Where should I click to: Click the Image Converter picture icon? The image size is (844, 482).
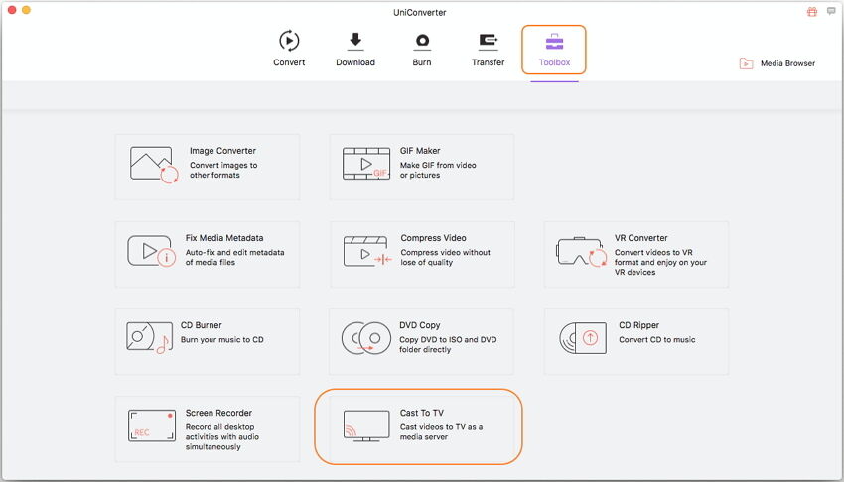[154, 165]
